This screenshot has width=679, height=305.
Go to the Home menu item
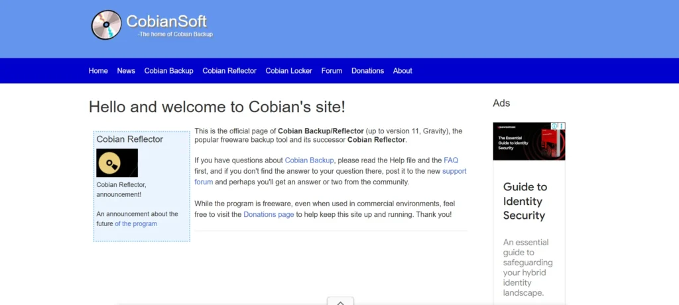(98, 71)
